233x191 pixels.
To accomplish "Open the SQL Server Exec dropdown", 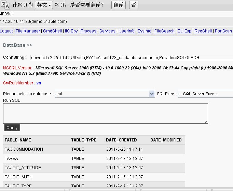I will pos(205,94).
